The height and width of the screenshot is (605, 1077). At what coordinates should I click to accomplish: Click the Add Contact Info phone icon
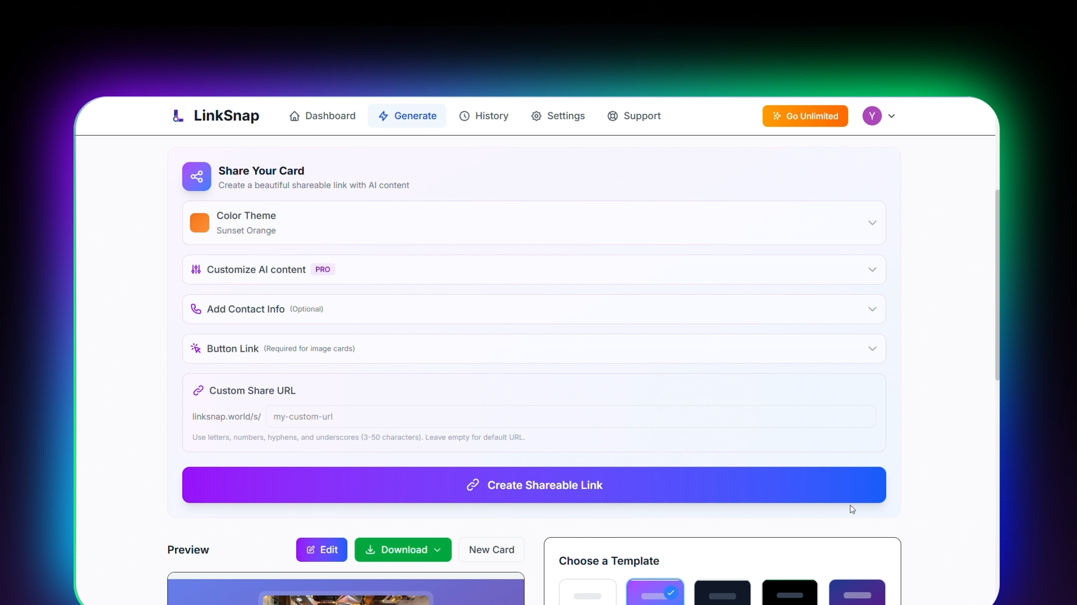[x=196, y=309]
